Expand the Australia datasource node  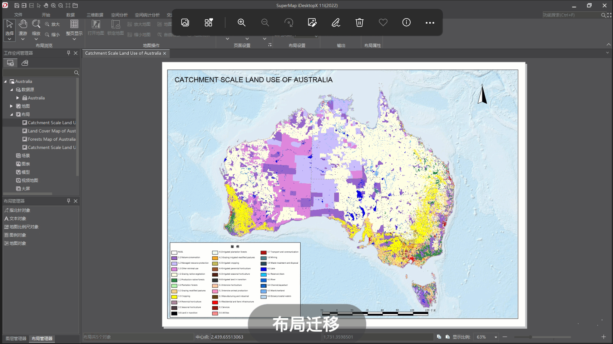click(x=18, y=98)
